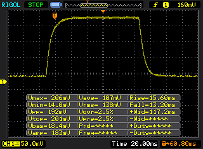
Task: Click the Vmin=14.0mV measurement
Action: click(x=49, y=105)
